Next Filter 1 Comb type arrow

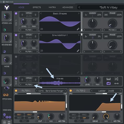pos(65,91)
